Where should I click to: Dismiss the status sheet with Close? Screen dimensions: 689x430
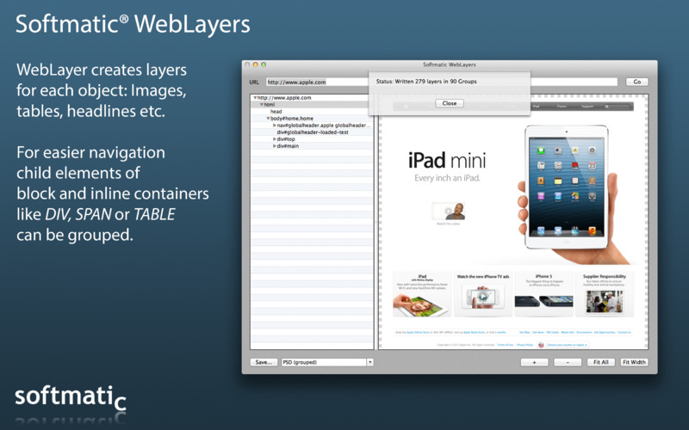coord(450,103)
